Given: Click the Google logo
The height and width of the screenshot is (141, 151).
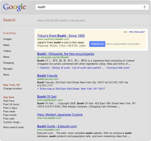Looking at the screenshot, I should pyautogui.click(x=14, y=7).
